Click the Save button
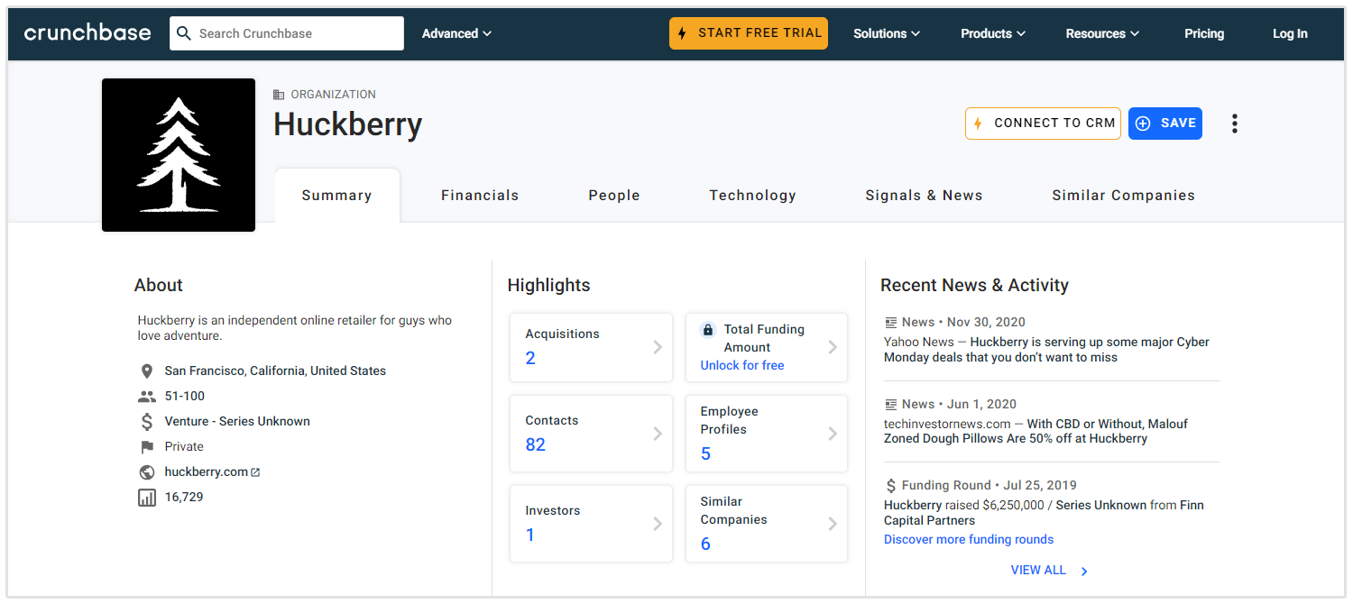 [x=1164, y=124]
